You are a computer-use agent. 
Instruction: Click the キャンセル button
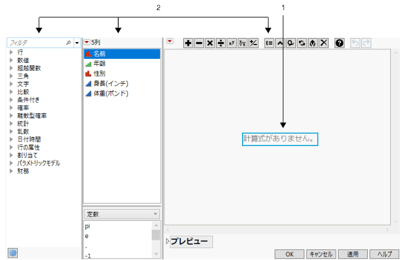[x=321, y=254]
